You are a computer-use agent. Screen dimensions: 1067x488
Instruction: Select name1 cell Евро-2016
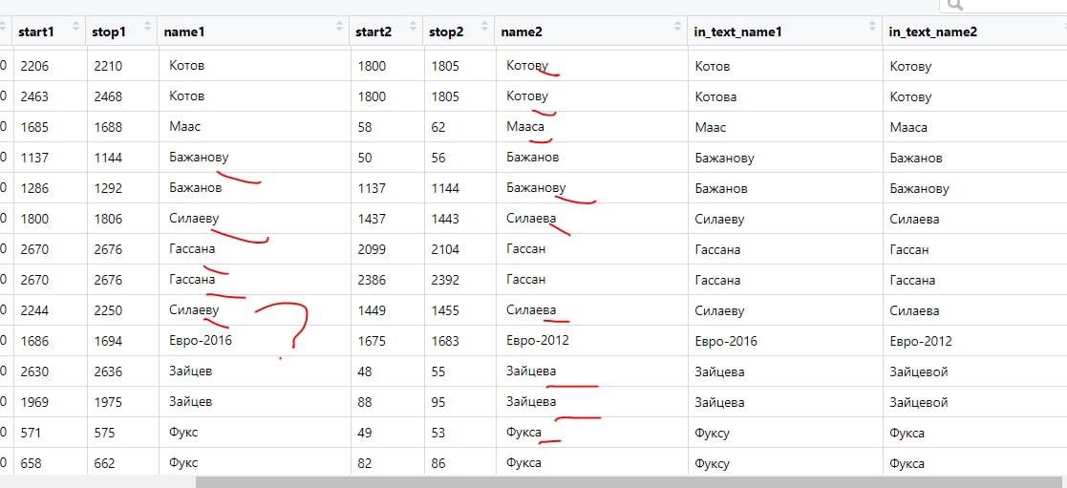pyautogui.click(x=201, y=340)
